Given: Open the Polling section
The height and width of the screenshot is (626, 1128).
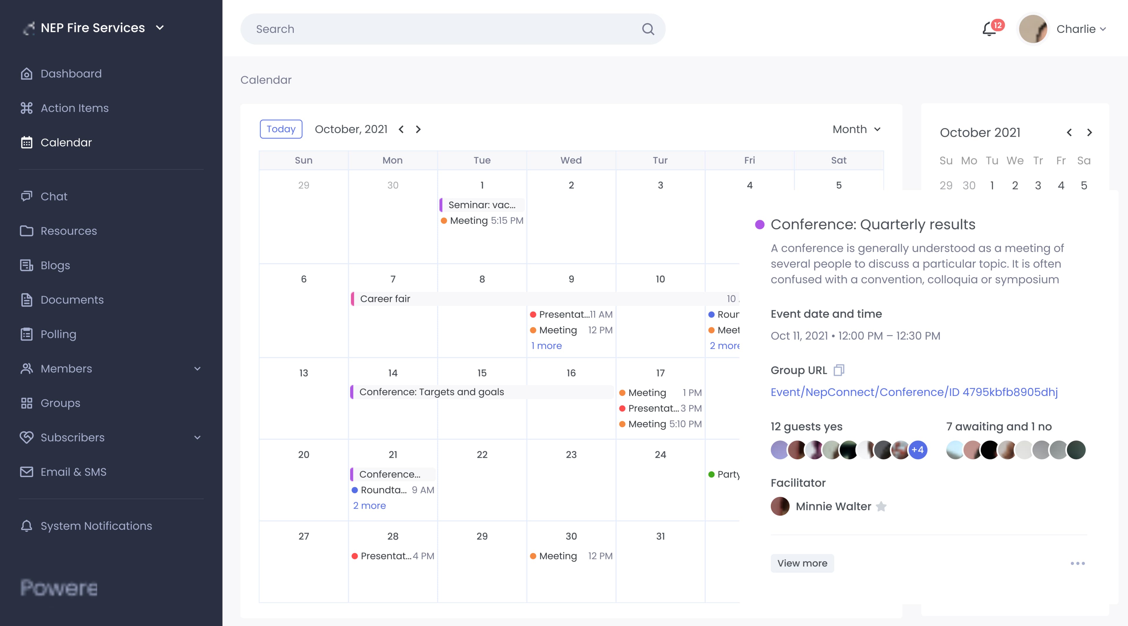Looking at the screenshot, I should point(58,334).
